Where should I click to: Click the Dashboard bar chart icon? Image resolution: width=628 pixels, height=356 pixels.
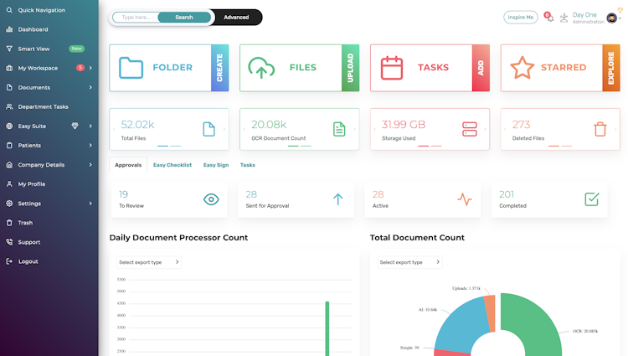coord(9,29)
